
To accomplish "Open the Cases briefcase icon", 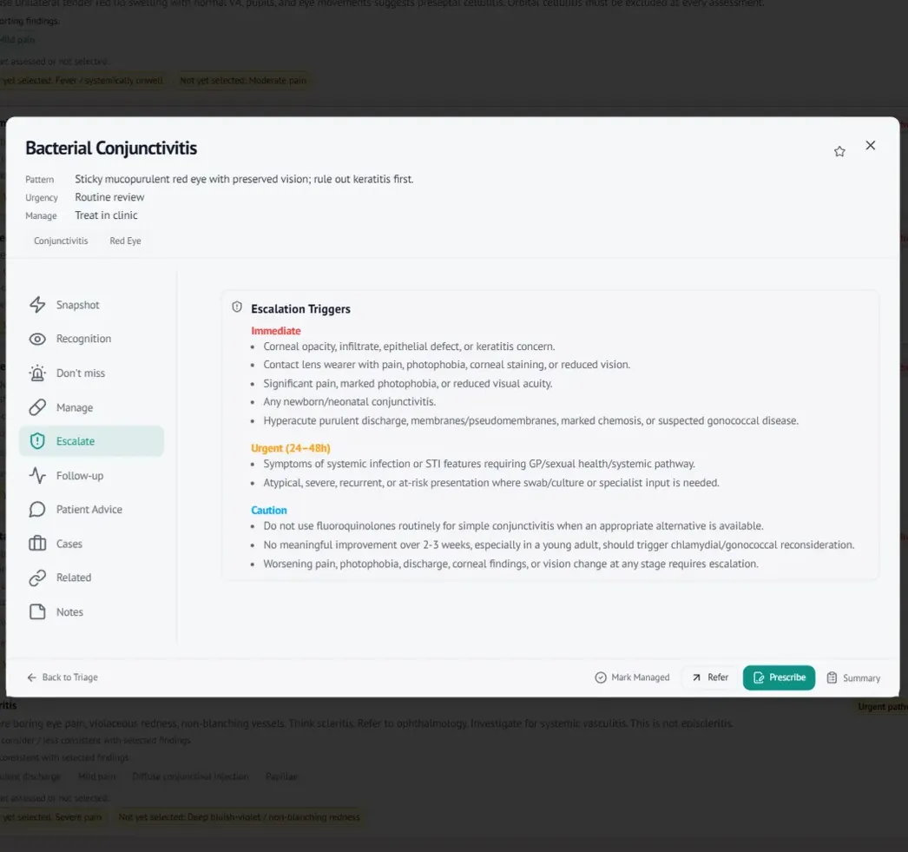I will (x=37, y=544).
